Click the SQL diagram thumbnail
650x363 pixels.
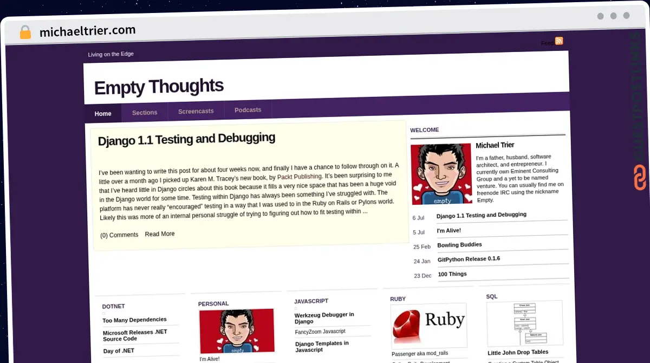pos(525,323)
